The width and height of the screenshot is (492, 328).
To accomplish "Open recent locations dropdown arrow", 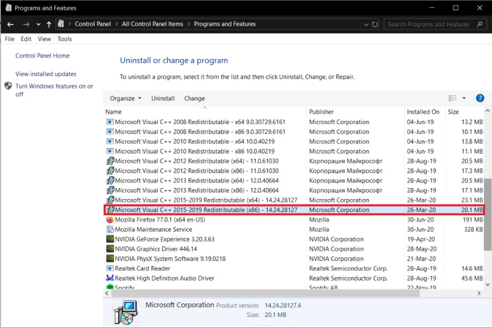I will pos(38,25).
